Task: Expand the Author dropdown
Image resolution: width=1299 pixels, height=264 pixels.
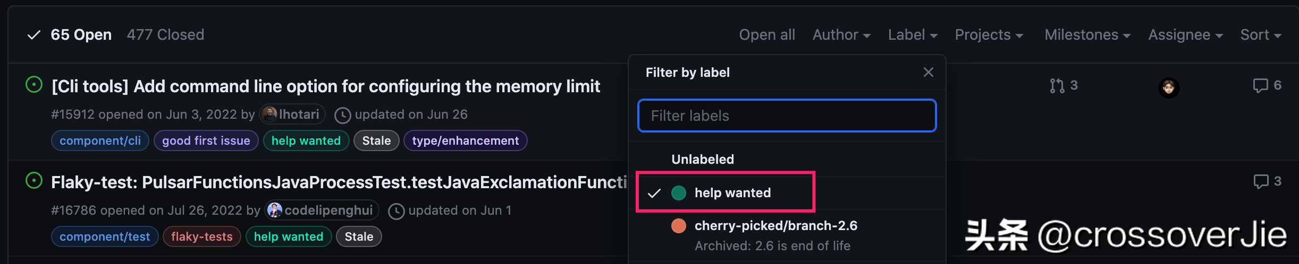Action: click(841, 35)
